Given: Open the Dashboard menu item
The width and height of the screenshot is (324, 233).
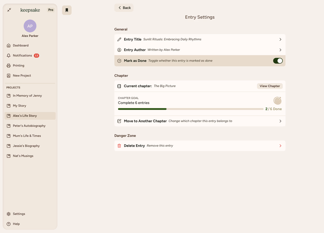Looking at the screenshot, I should (21, 46).
